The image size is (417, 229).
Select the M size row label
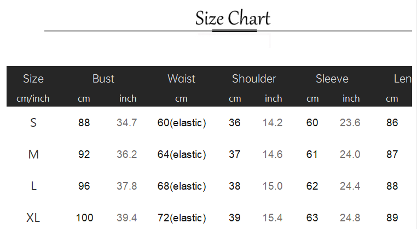(x=33, y=155)
